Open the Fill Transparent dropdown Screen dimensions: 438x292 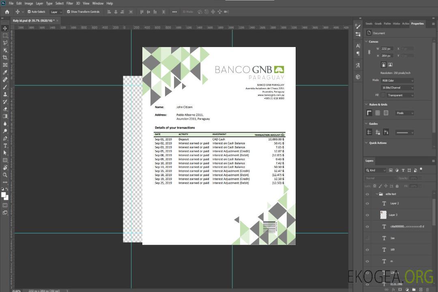[x=400, y=95]
